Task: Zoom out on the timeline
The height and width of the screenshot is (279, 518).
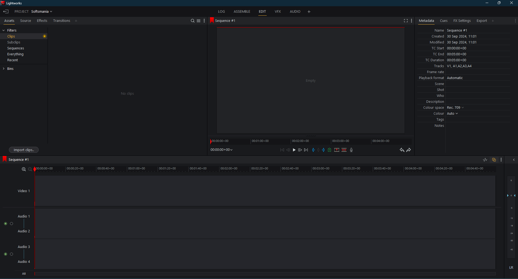Action: [x=30, y=169]
